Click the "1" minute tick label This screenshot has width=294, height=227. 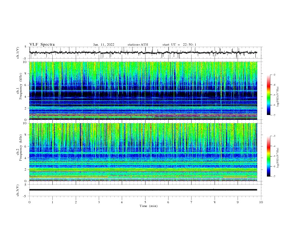pyautogui.click(x=52, y=202)
